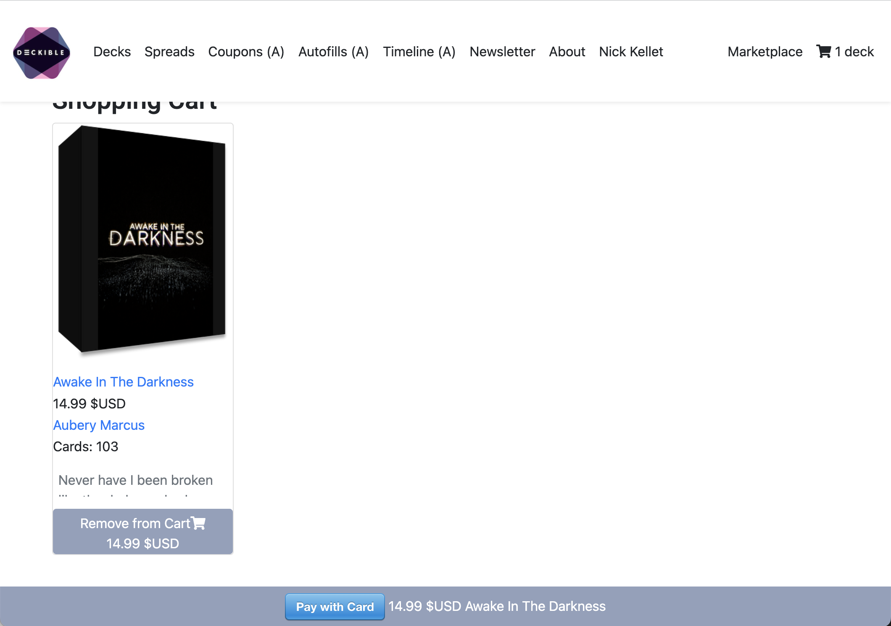Open the About page
Image resolution: width=891 pixels, height=626 pixels.
click(x=567, y=52)
